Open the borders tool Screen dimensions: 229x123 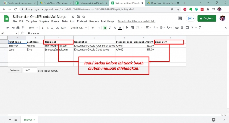[x=132, y=28]
